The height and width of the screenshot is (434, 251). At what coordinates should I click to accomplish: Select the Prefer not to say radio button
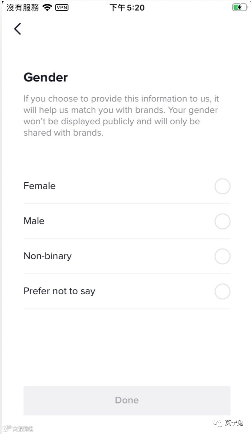[222, 292]
